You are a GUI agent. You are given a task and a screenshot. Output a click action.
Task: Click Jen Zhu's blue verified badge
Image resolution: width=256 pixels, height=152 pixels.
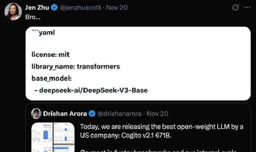point(54,8)
